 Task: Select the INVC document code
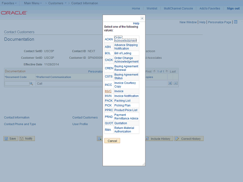coord(108,91)
